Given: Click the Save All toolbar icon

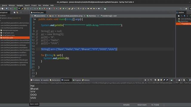Looking at the screenshot, I should 2,9.
